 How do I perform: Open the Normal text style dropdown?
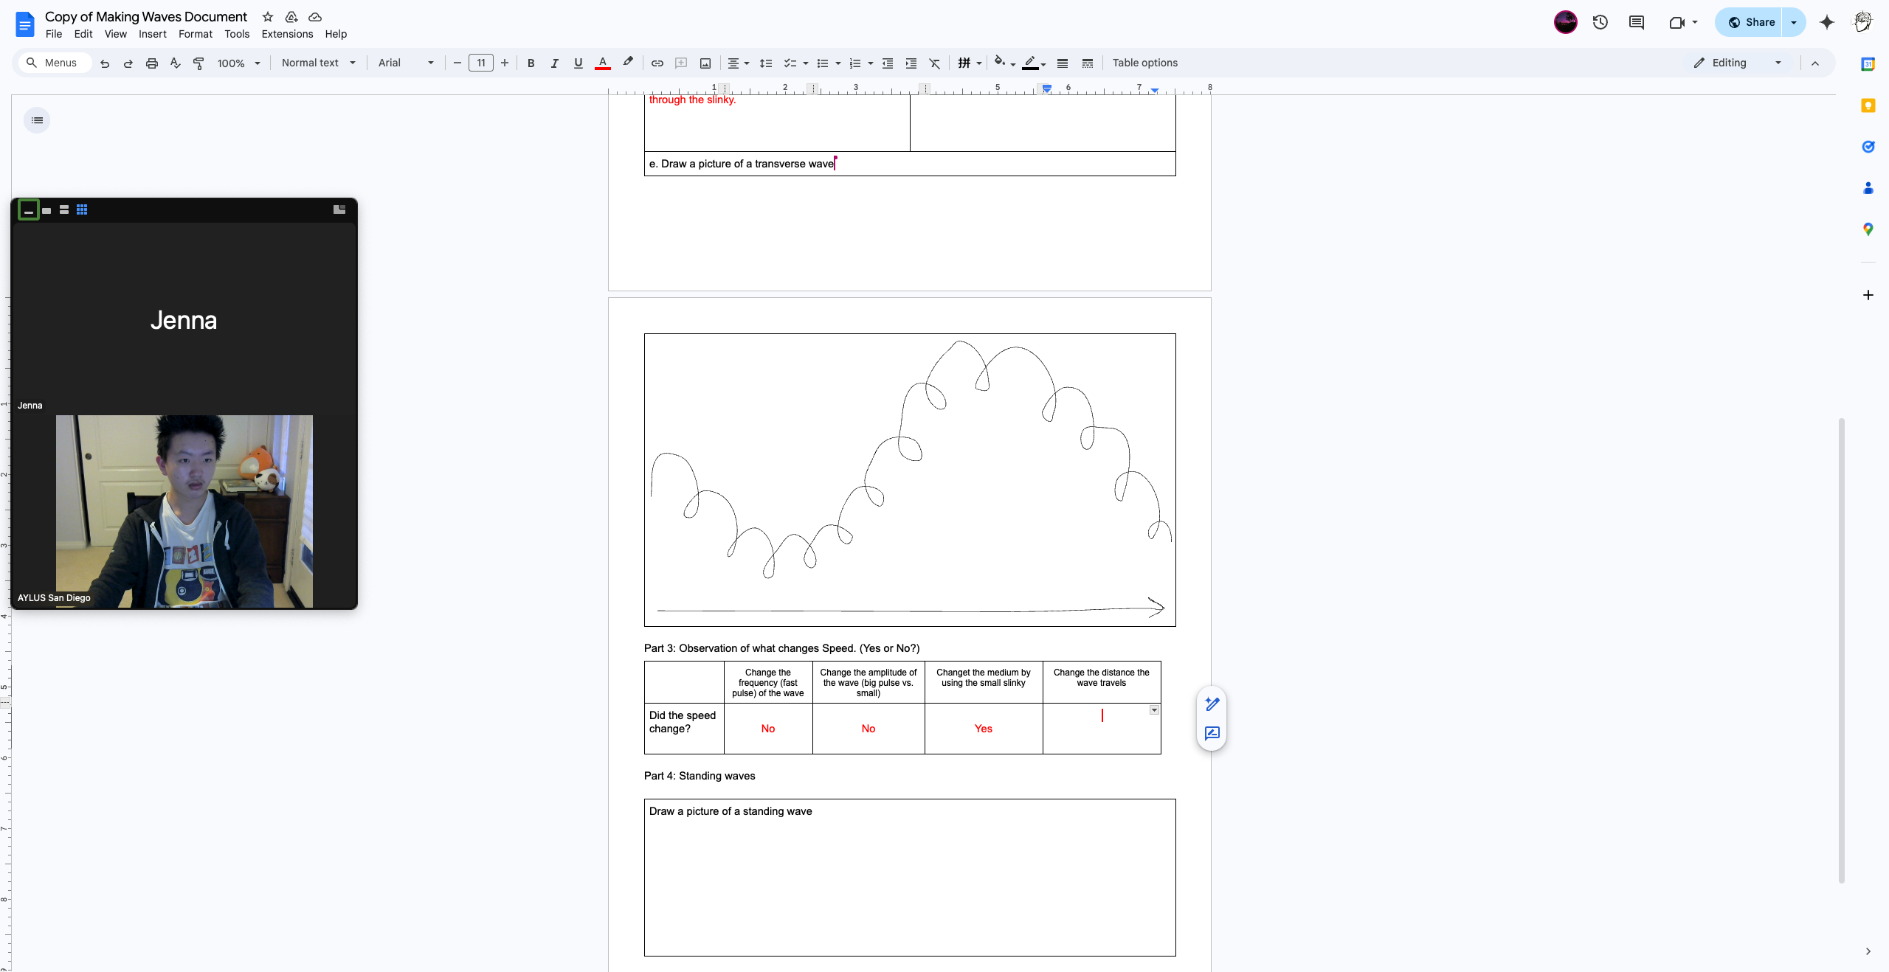coord(318,63)
